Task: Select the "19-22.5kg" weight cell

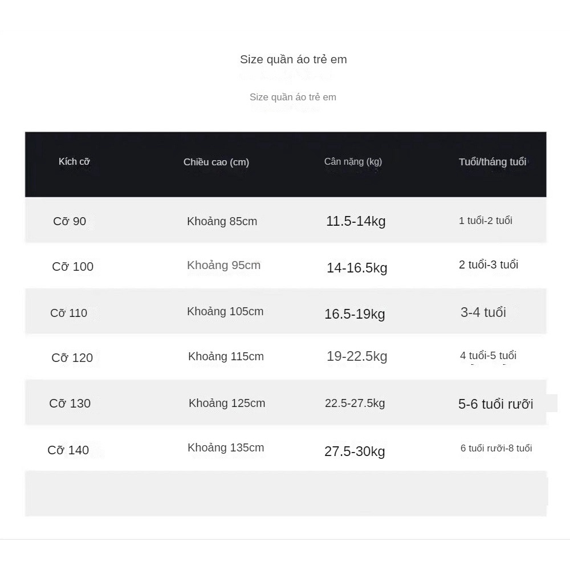Action: click(x=357, y=356)
